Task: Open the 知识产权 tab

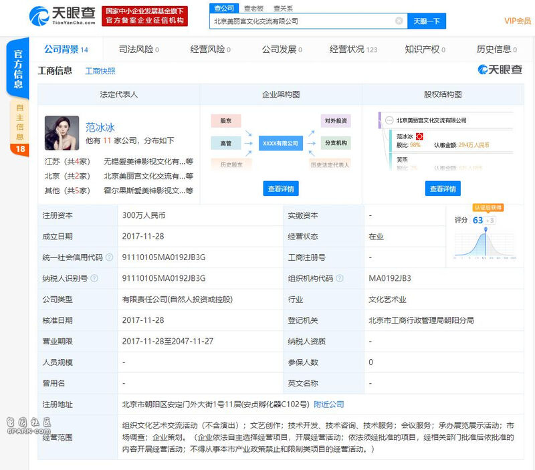Action: [x=425, y=49]
